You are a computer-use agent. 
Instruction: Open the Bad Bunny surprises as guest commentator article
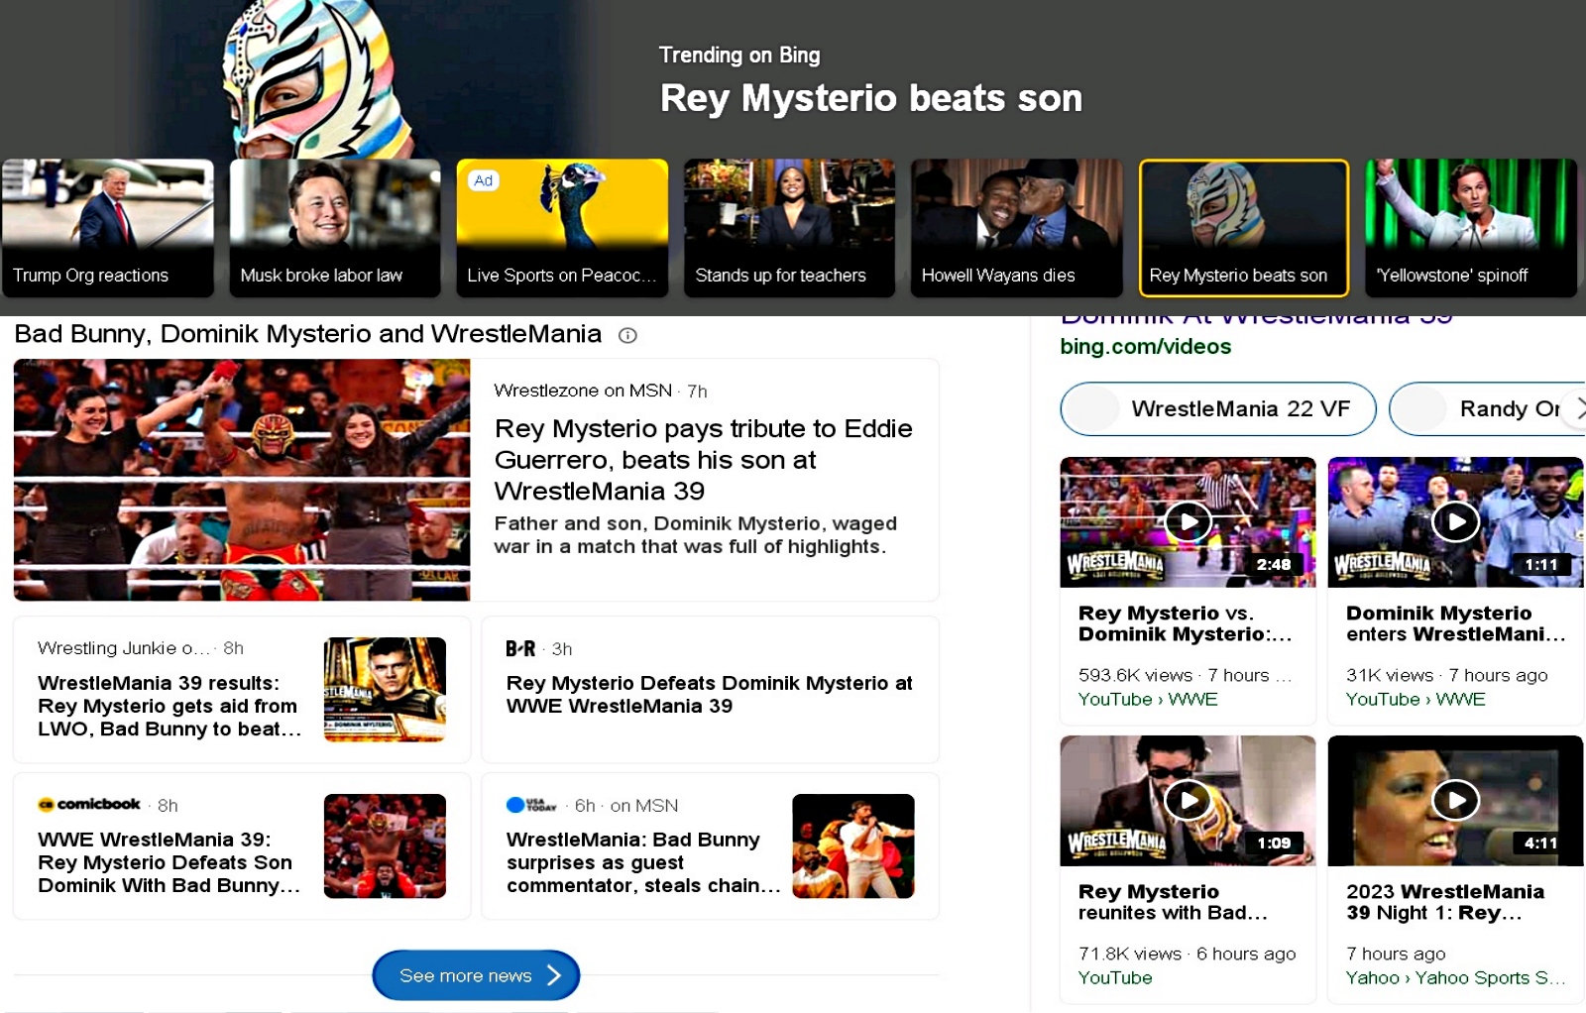643,862
